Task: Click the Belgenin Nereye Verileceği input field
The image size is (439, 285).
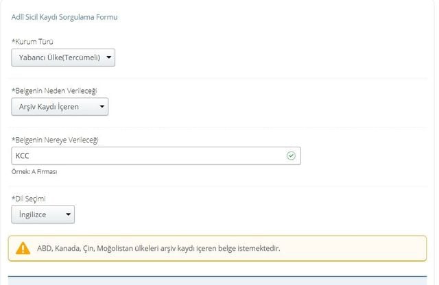Action: coord(156,156)
